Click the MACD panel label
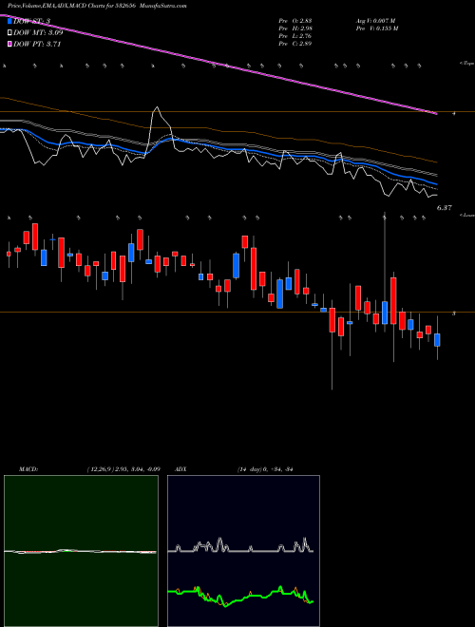The image size is (475, 627). click(28, 469)
